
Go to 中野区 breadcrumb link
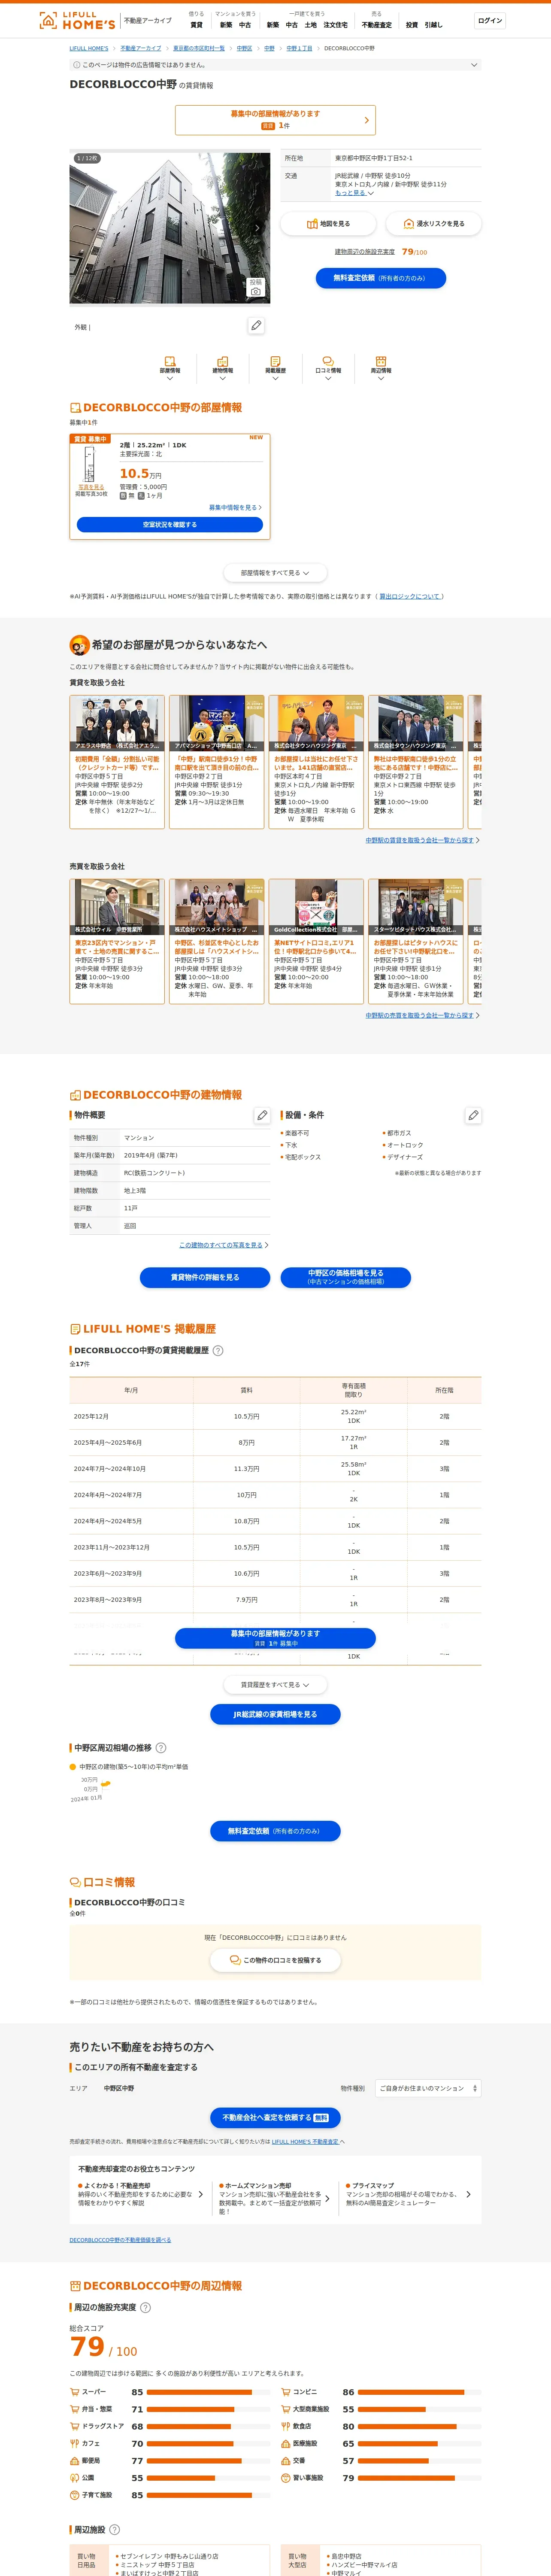click(x=244, y=48)
